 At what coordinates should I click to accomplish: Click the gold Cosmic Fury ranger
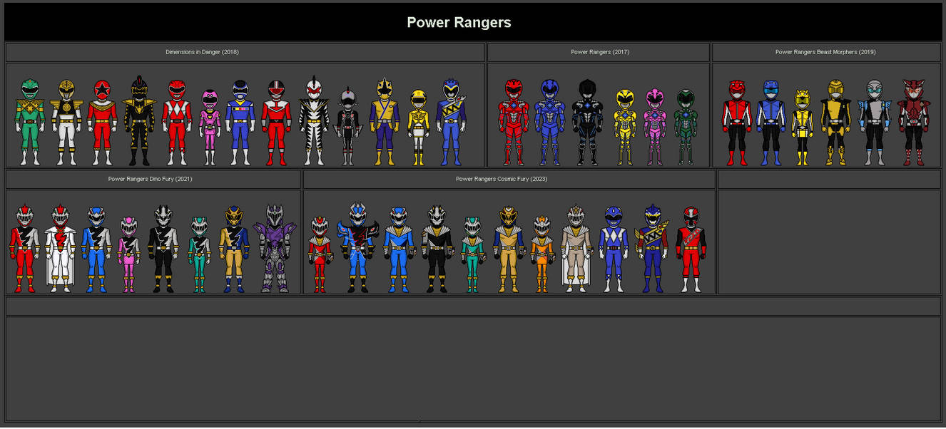pos(509,249)
